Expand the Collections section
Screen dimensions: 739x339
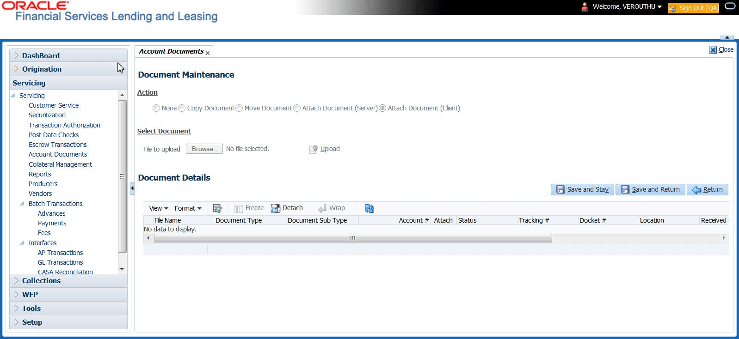pos(17,280)
